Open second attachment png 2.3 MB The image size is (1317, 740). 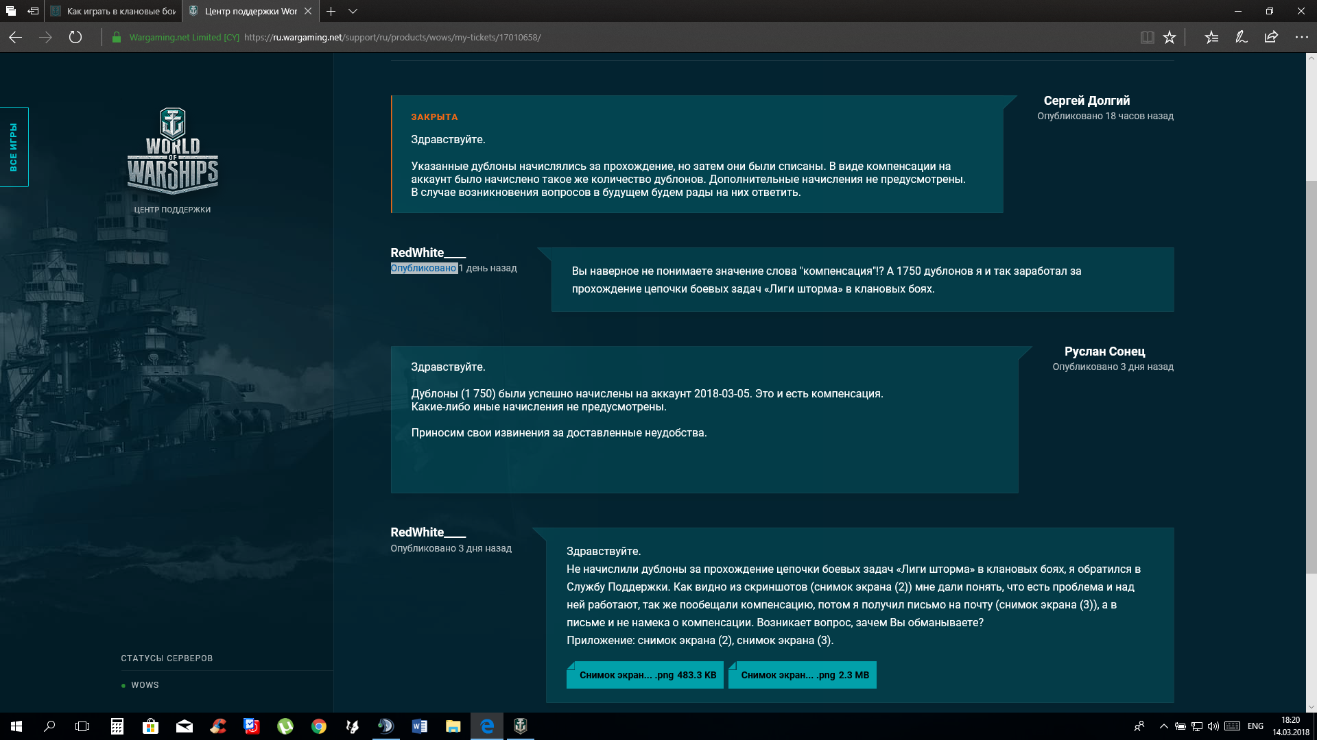[803, 675]
